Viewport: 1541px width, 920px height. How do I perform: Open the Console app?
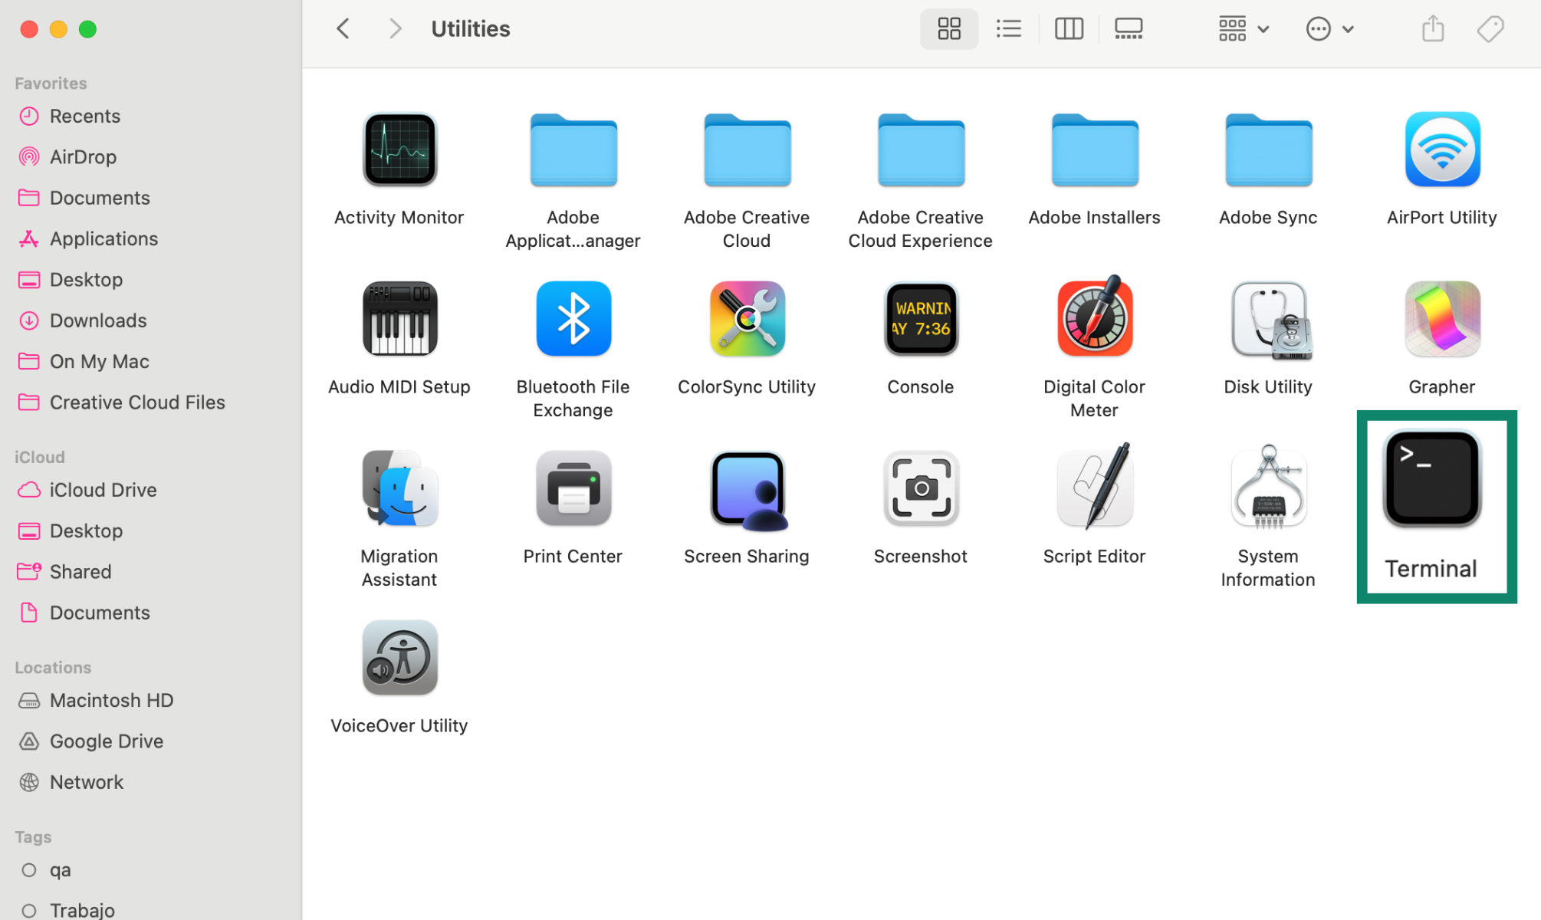click(920, 319)
